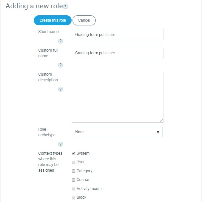Click the System checkbox label text
The width and height of the screenshot is (202, 202).
pyautogui.click(x=83, y=153)
